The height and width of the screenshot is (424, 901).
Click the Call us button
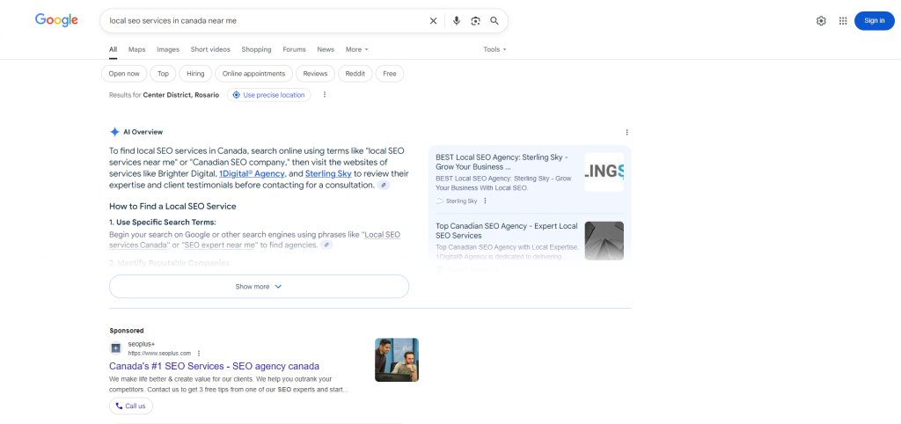131,406
